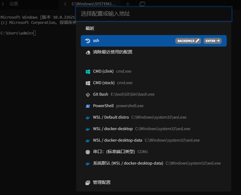Click the Windows icon for CMD (clink)

(88, 71)
